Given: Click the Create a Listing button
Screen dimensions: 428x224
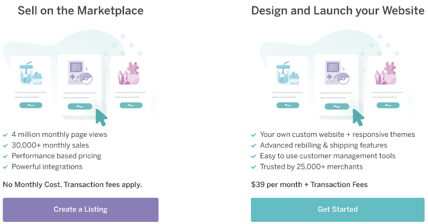Looking at the screenshot, I should [x=81, y=210].
